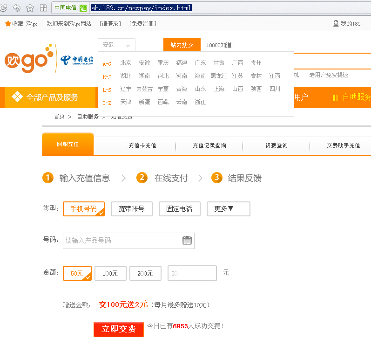This screenshot has width=371, height=339.
Task: Switch to 充值卡充值 tab
Action: coord(142,145)
